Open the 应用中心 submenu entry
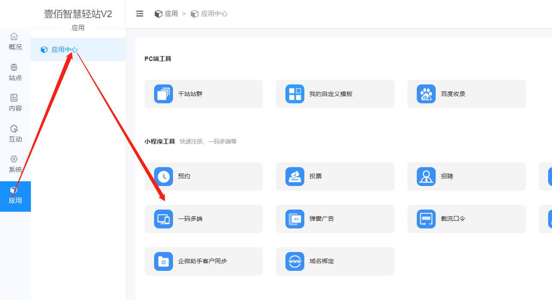552x300 pixels. tap(78, 50)
